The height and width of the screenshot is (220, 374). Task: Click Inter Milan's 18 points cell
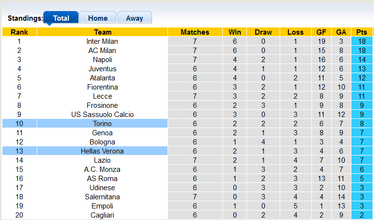coord(361,41)
